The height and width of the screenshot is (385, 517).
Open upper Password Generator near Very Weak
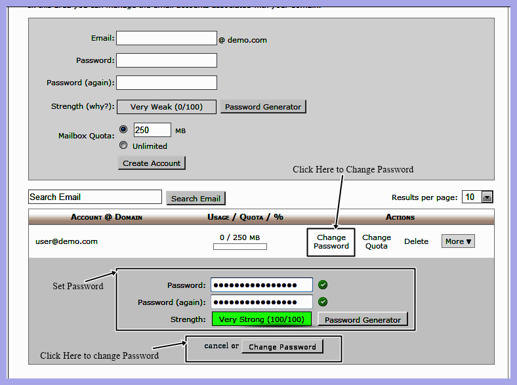(x=263, y=106)
